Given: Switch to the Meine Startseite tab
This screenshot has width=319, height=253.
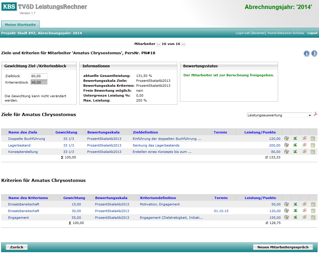Looking at the screenshot, I should 20,25.
